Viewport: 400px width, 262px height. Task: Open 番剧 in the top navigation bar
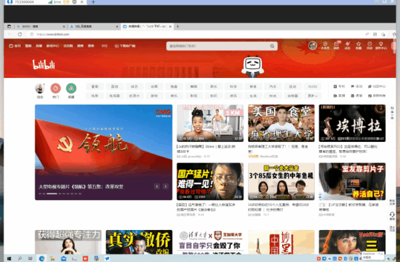[28, 46]
